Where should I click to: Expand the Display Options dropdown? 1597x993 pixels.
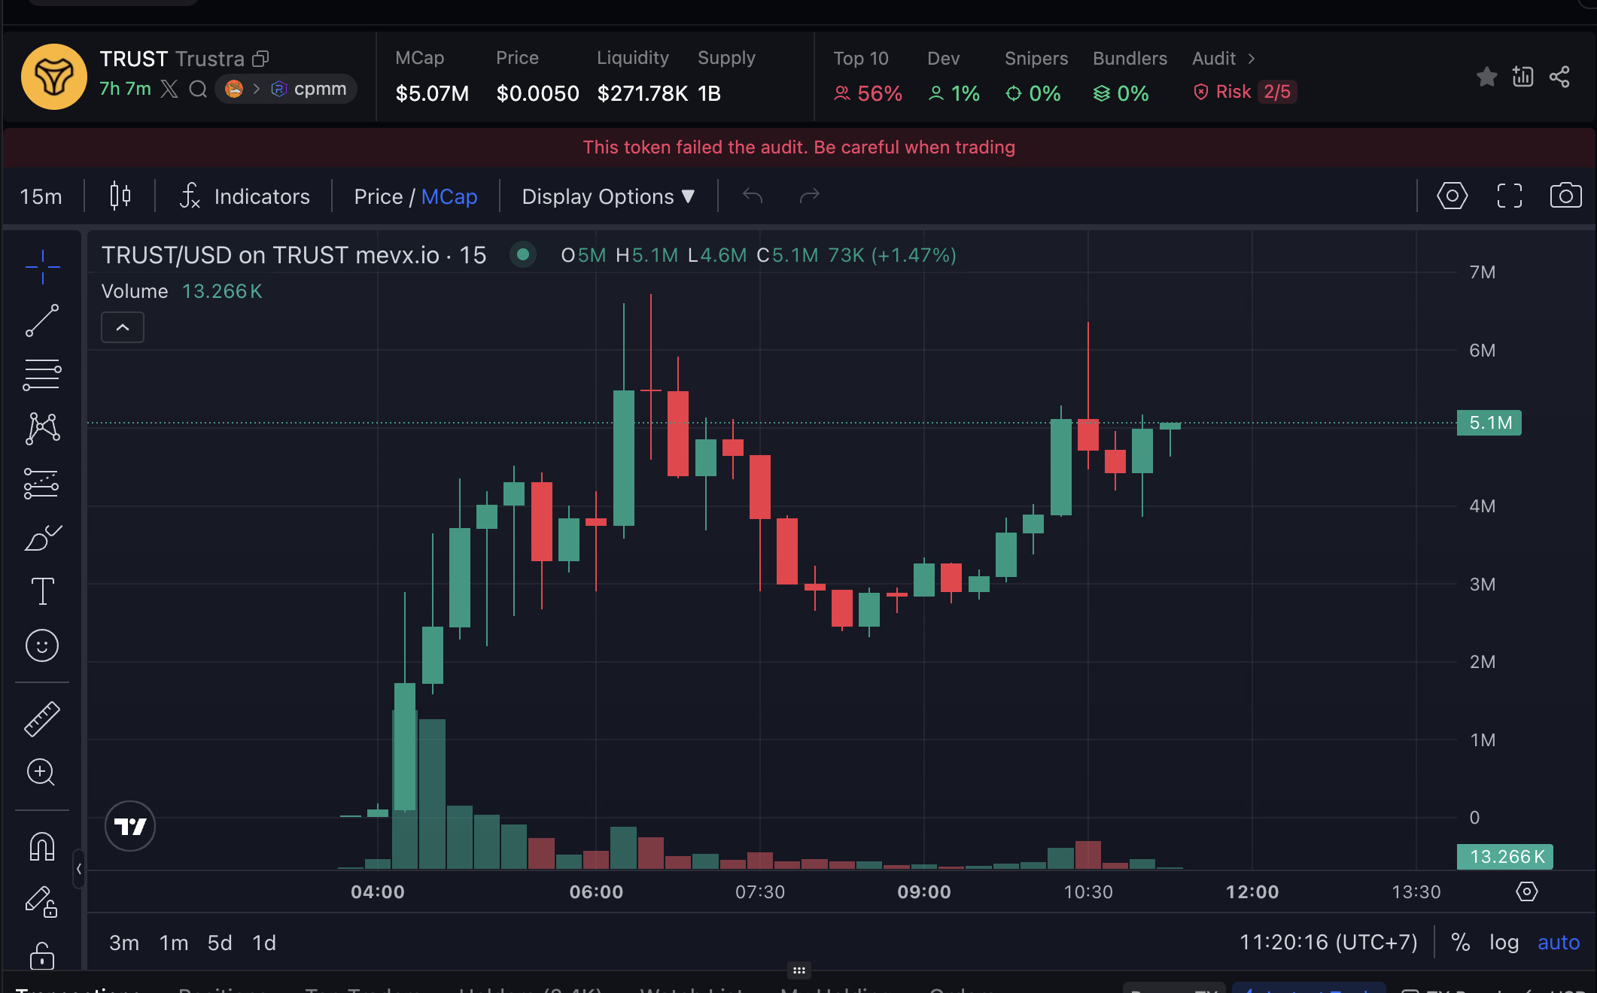click(608, 196)
